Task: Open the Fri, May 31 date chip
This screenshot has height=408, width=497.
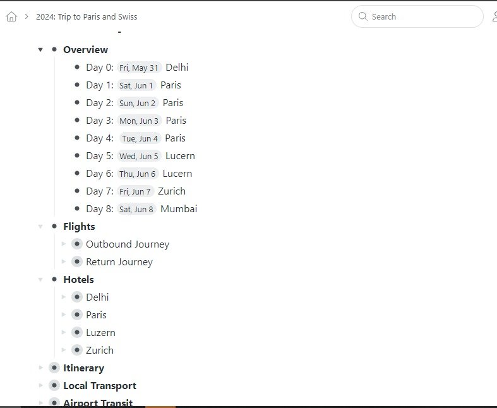Action: (x=139, y=68)
